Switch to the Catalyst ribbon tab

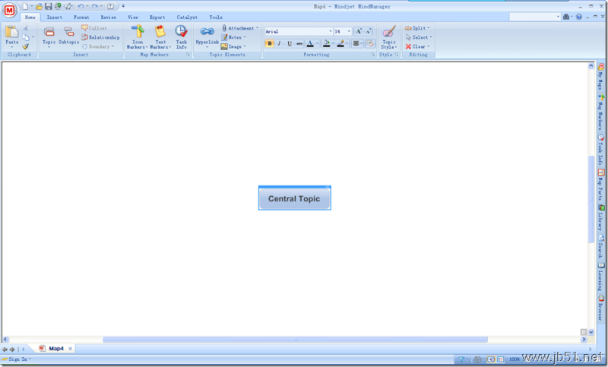[187, 17]
